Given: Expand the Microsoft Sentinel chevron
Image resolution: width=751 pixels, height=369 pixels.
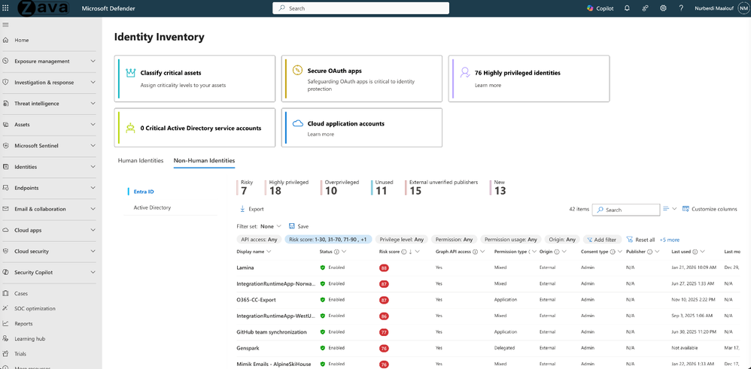Looking at the screenshot, I should [x=93, y=146].
